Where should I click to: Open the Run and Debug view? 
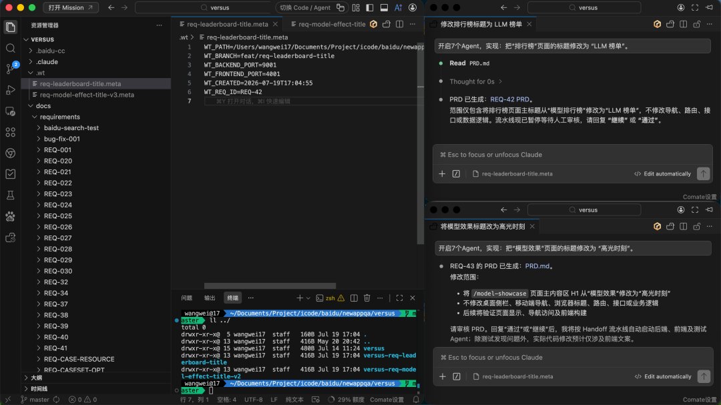[10, 90]
